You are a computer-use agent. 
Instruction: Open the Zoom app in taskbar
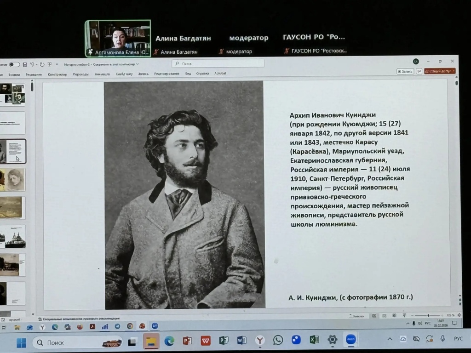coord(351,340)
